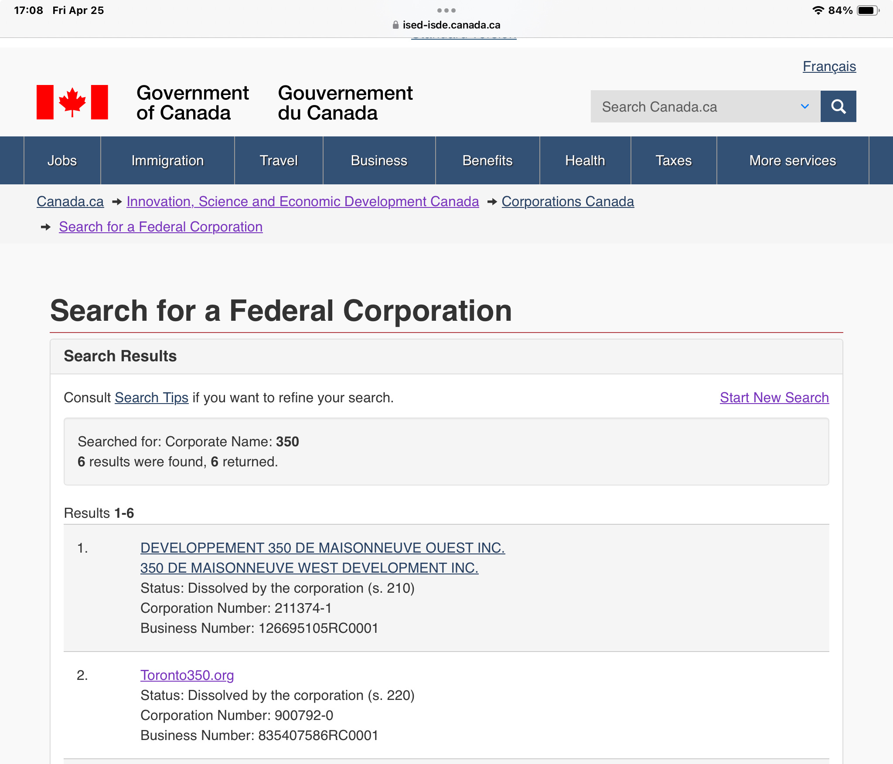The height and width of the screenshot is (764, 893).
Task: Tap the lock icon in address bar
Action: (x=395, y=25)
